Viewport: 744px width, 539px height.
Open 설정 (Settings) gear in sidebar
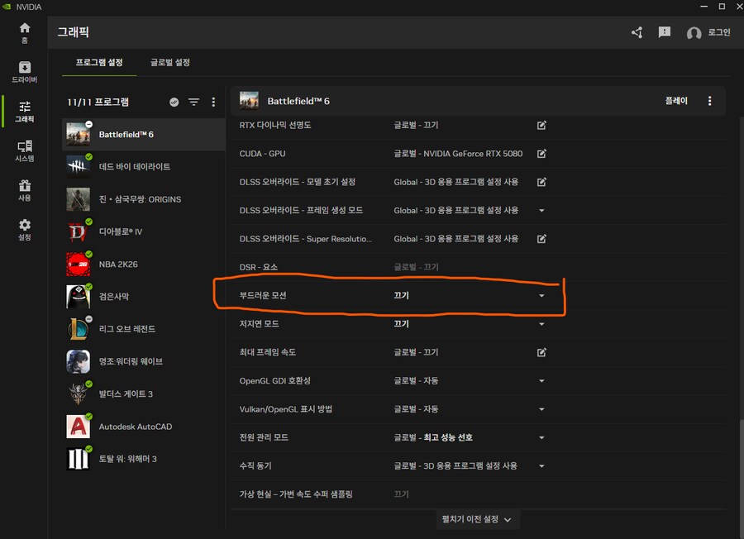point(24,230)
